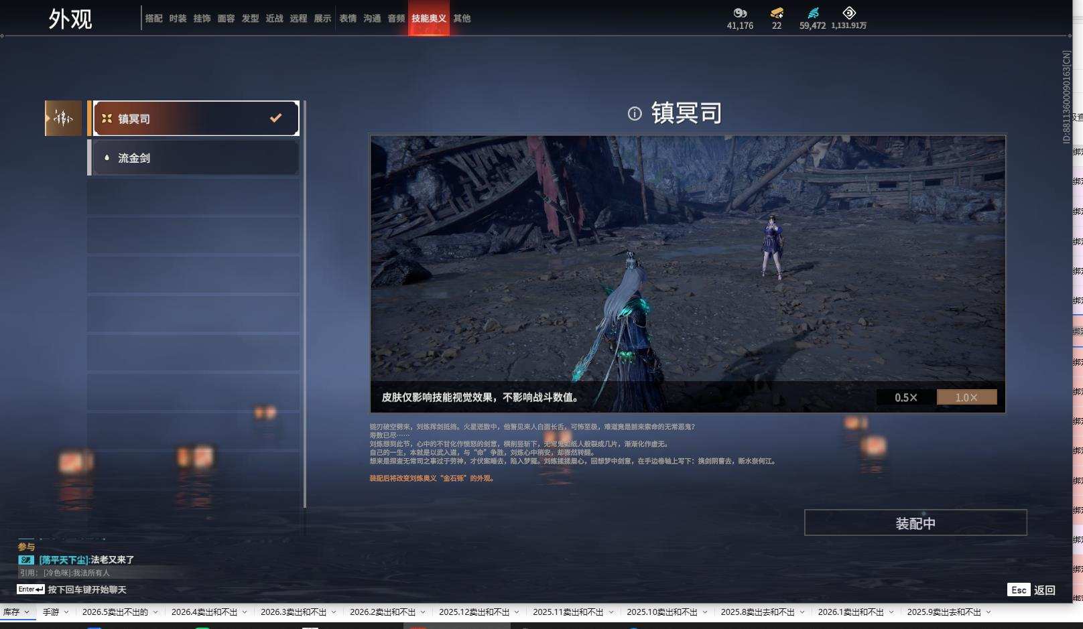Click player name 荡平天下尘 in chat
Image resolution: width=1083 pixels, height=629 pixels.
point(64,560)
